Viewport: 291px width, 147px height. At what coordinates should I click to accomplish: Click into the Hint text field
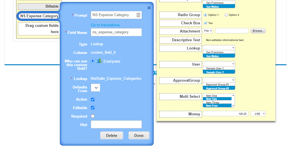116,124
